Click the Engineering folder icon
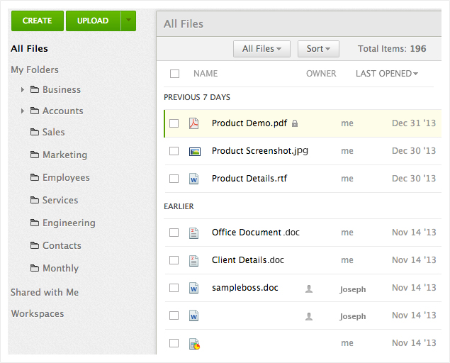This screenshot has width=450, height=363. (35, 223)
